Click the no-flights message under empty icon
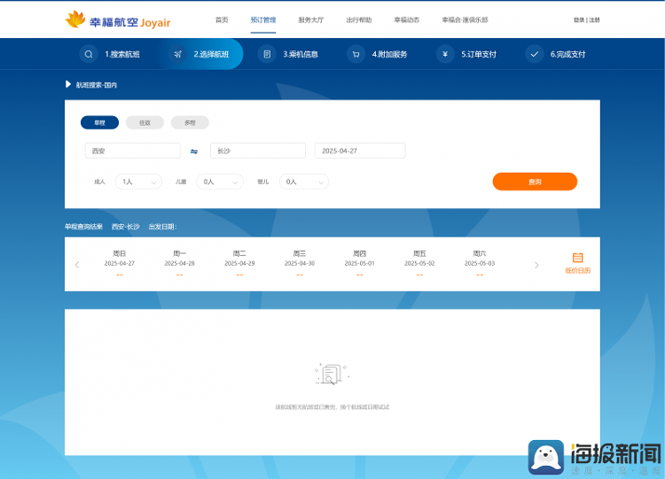 click(332, 407)
